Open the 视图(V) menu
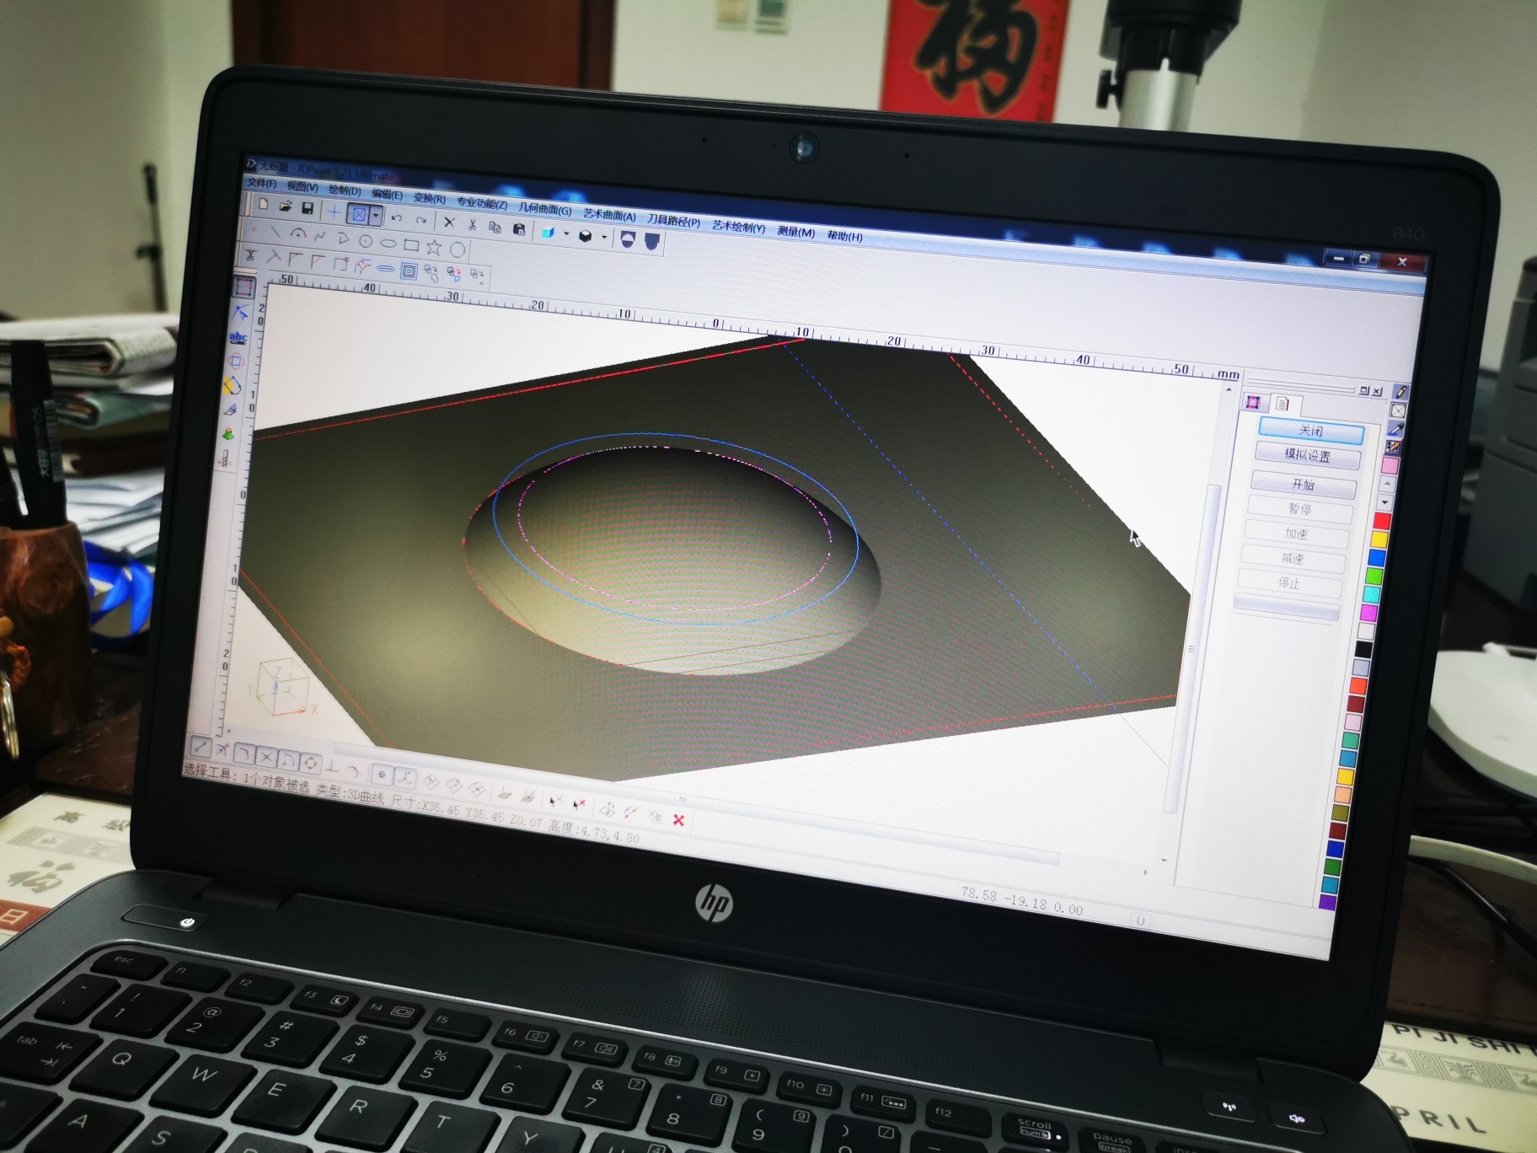This screenshot has height=1153, width=1537. (x=303, y=186)
